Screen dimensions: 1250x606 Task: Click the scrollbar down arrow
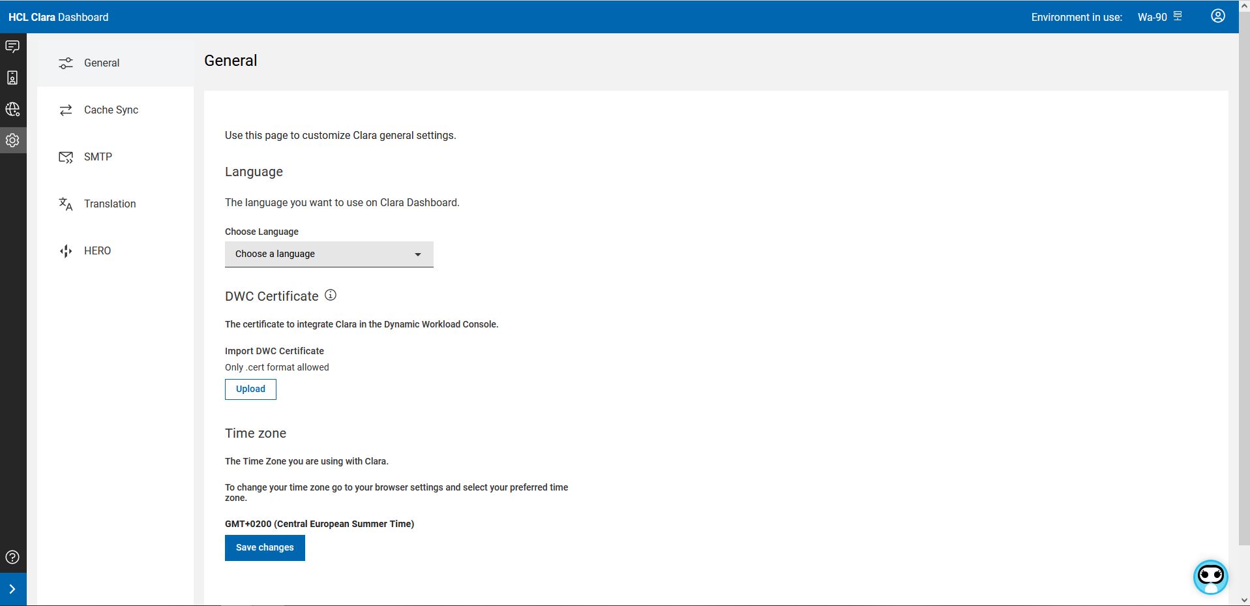coord(1244,600)
